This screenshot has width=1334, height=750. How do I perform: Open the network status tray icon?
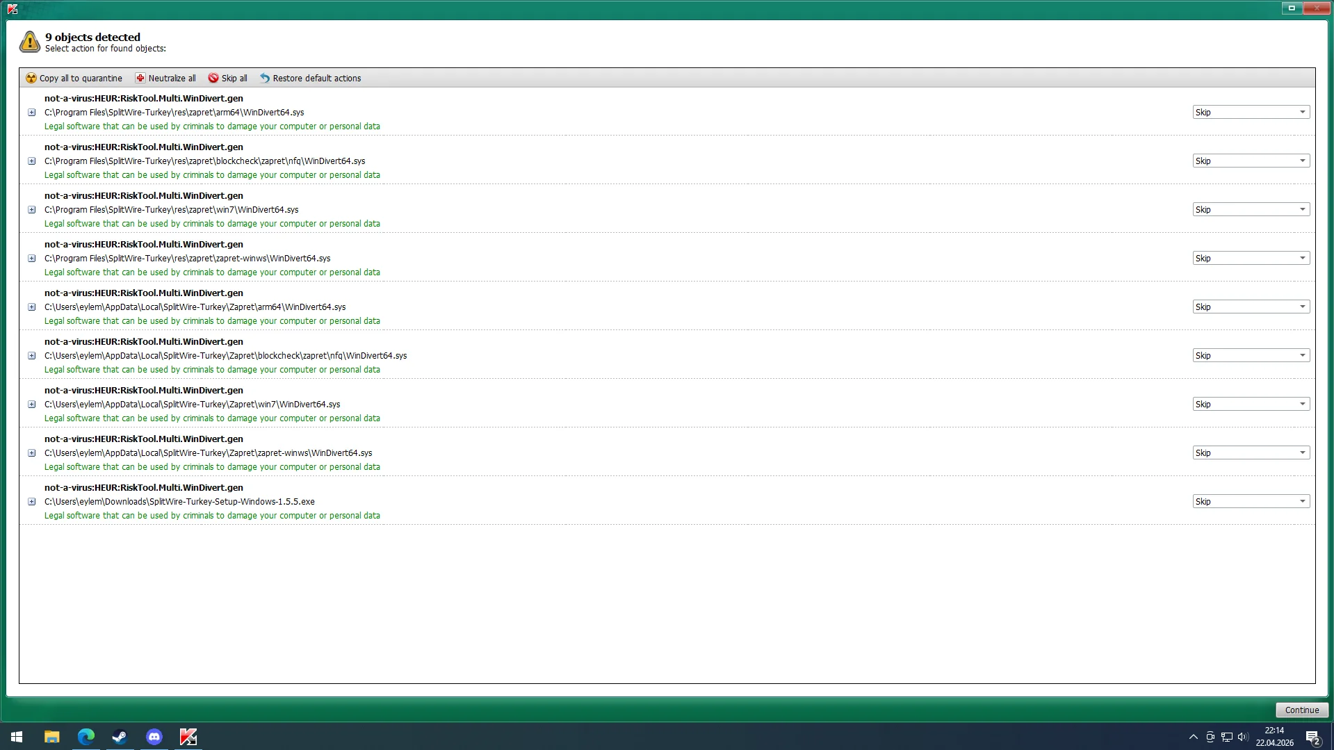[x=1227, y=737]
